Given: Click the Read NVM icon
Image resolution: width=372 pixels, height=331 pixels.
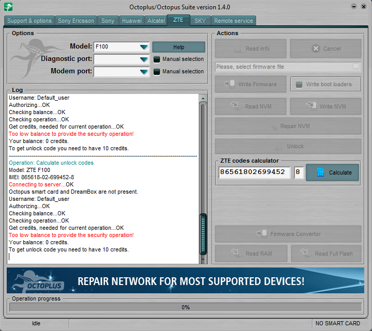Looking at the screenshot, I should 235,106.
